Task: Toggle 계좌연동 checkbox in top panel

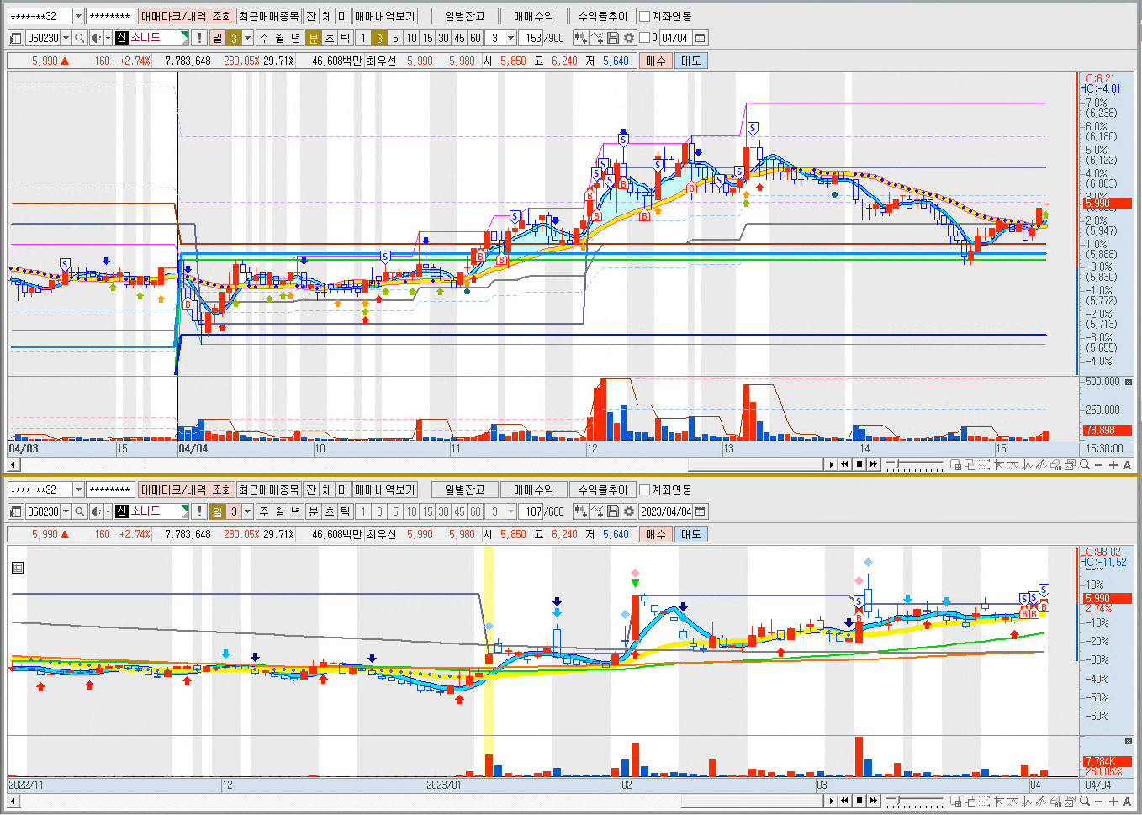Action: tap(644, 16)
